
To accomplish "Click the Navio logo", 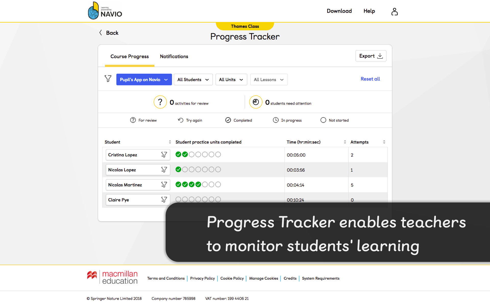I will tap(105, 11).
